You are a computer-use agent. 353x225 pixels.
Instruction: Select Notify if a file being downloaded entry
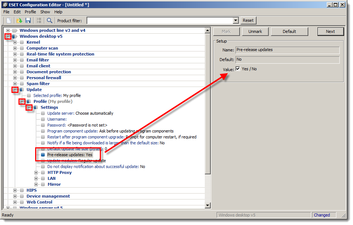(x=106, y=143)
